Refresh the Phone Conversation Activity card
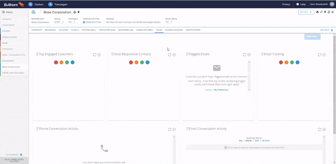The height and width of the screenshot is (164, 336). point(170,130)
